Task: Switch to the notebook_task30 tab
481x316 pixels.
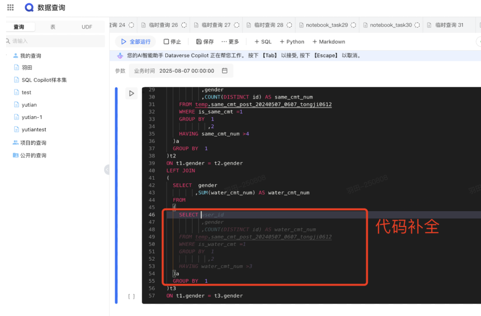Action: [391, 25]
